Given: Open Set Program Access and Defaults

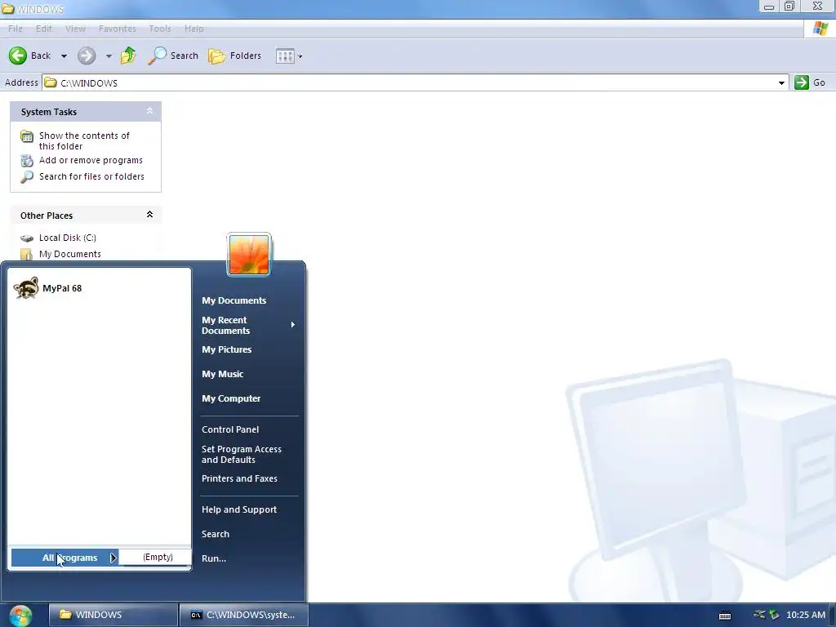Looking at the screenshot, I should tap(242, 454).
